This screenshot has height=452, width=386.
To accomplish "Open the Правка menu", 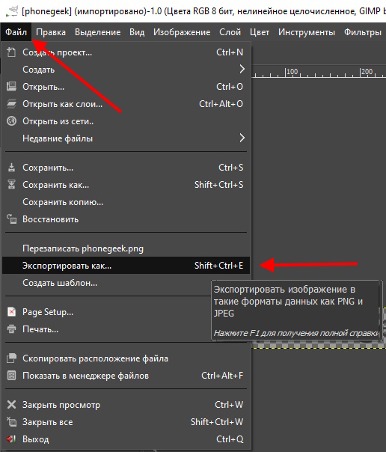I will coord(51,32).
